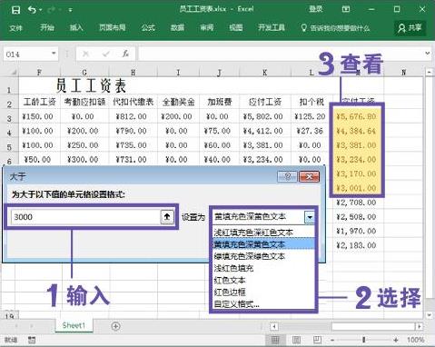Screen dimensions: 435x347
Task: Click the Cancel X icon in formula bar
Action: click(x=85, y=54)
